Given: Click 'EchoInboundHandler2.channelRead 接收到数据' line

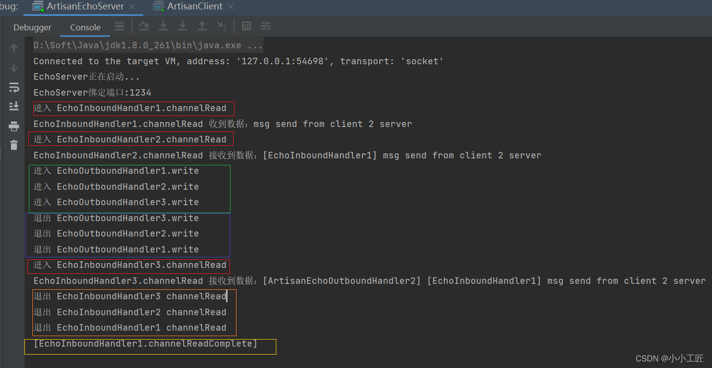Looking at the screenshot, I should pyautogui.click(x=287, y=155).
